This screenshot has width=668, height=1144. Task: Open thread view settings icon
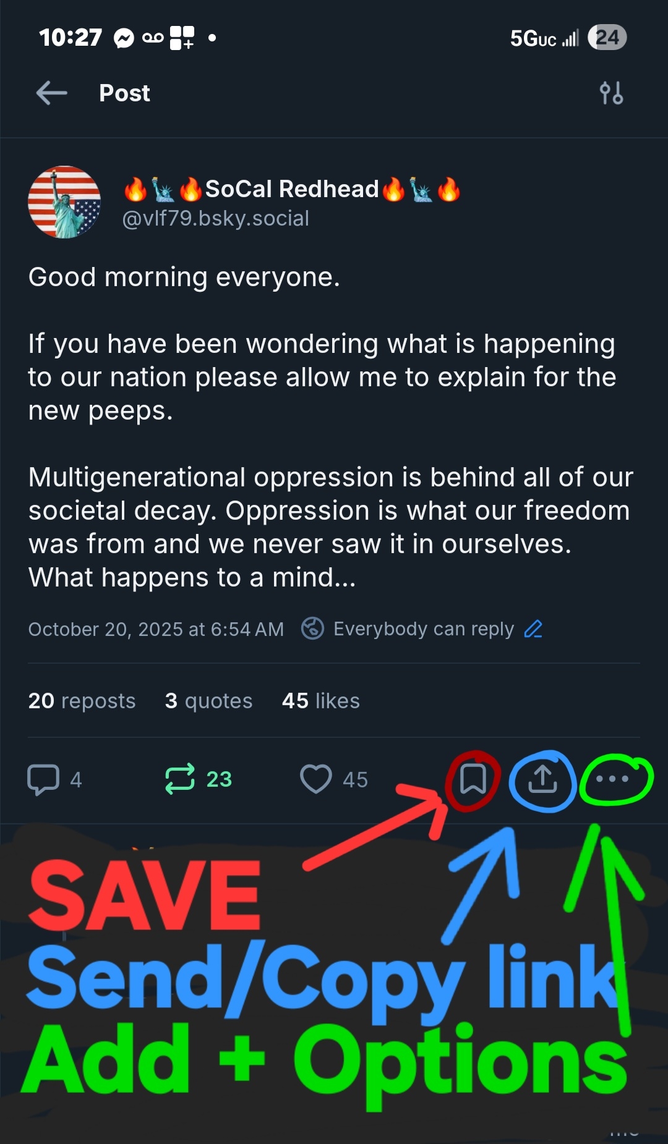pos(611,93)
